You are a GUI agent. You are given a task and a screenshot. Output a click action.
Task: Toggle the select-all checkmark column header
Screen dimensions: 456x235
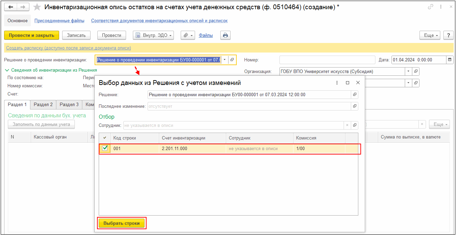105,138
